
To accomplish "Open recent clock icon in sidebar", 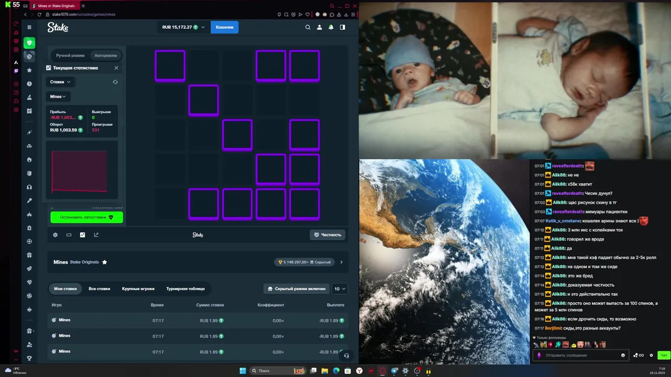I will coord(29,84).
